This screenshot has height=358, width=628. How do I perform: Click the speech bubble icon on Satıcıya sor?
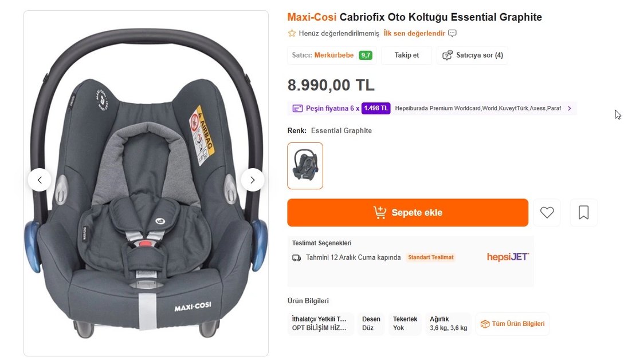click(x=446, y=55)
